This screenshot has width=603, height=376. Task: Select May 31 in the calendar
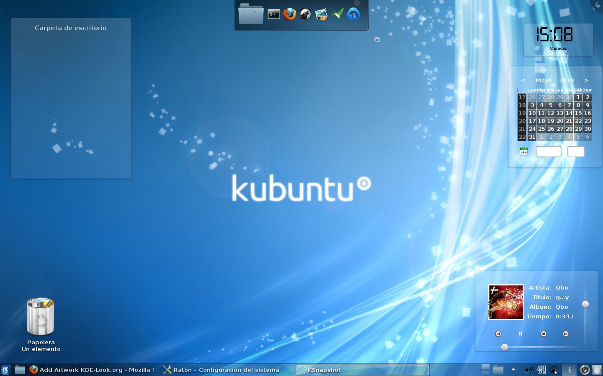pos(532,137)
